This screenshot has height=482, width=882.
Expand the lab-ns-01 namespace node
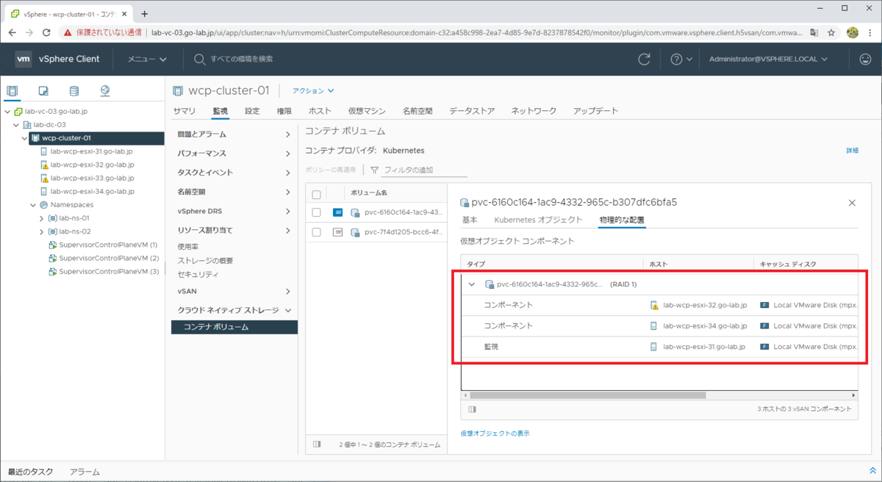point(42,218)
